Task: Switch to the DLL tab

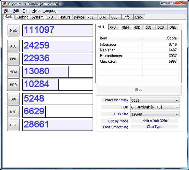Action: point(115,17)
